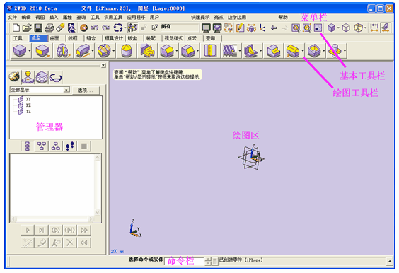Open the 实用工具 menu
This screenshot has width=399, height=273.
point(113,17)
